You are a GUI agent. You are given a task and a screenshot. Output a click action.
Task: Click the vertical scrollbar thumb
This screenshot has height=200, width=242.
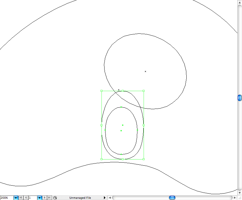[x=240, y=98]
